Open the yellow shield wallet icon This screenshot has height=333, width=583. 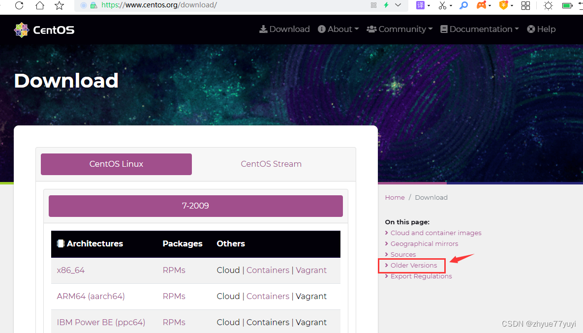pos(503,5)
